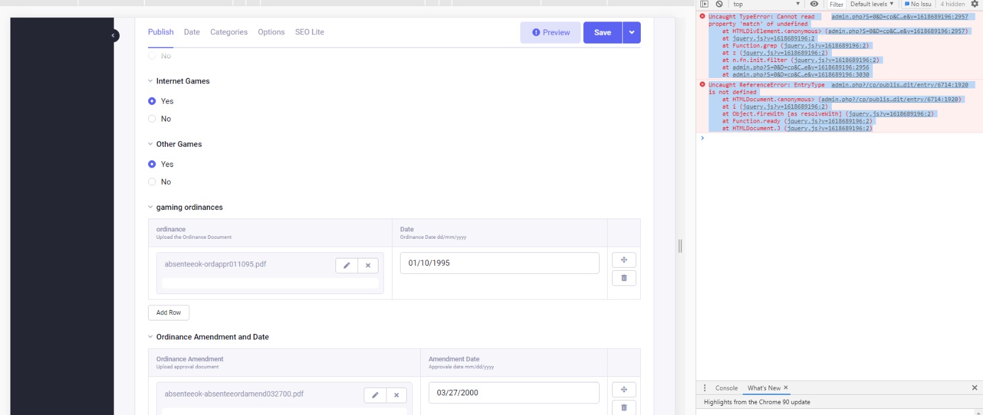The height and width of the screenshot is (415, 983).
Task: Collapse the gaming ordinances section
Action: click(151, 207)
